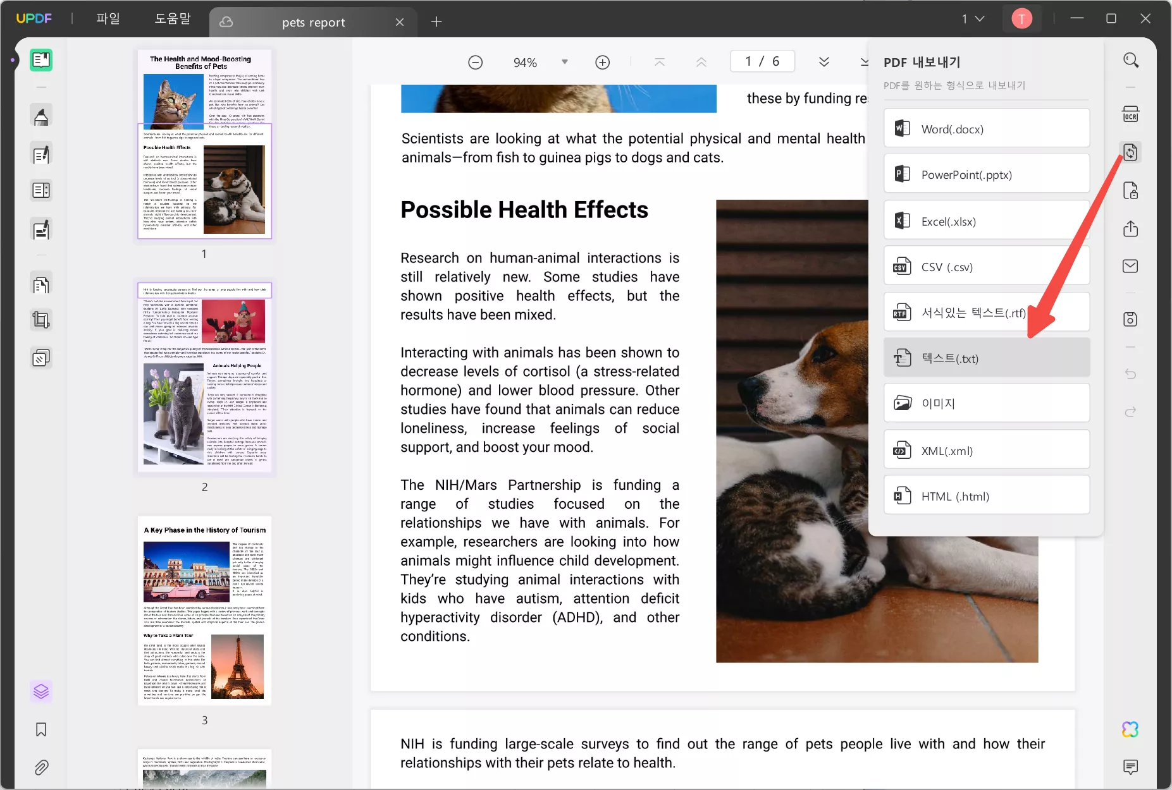Open the 도움말 menu

point(173,19)
